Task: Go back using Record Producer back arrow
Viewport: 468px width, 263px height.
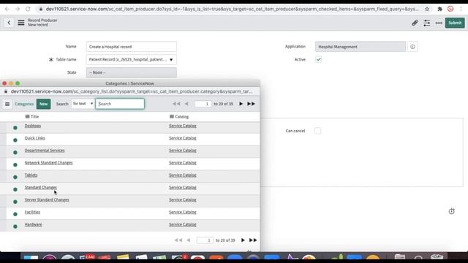Action: point(9,23)
